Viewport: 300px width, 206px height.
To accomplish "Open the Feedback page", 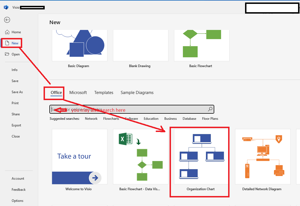I will (19, 190).
